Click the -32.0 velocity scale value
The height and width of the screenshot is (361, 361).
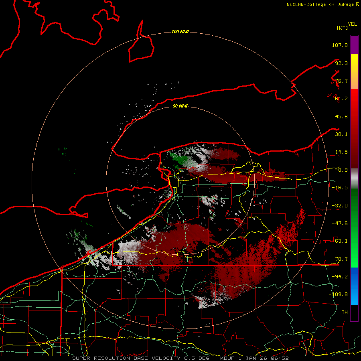pyautogui.click(x=340, y=206)
